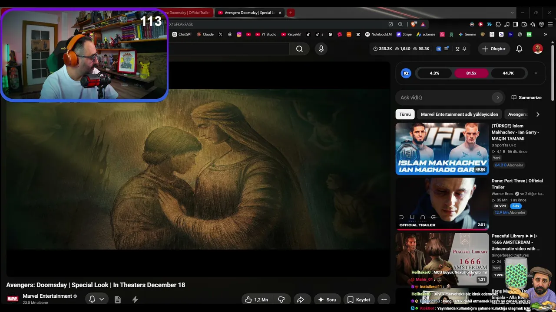Viewport: 556px width, 312px height.
Task: Open Dune: Part Three Official Trailer title
Action: 517,184
